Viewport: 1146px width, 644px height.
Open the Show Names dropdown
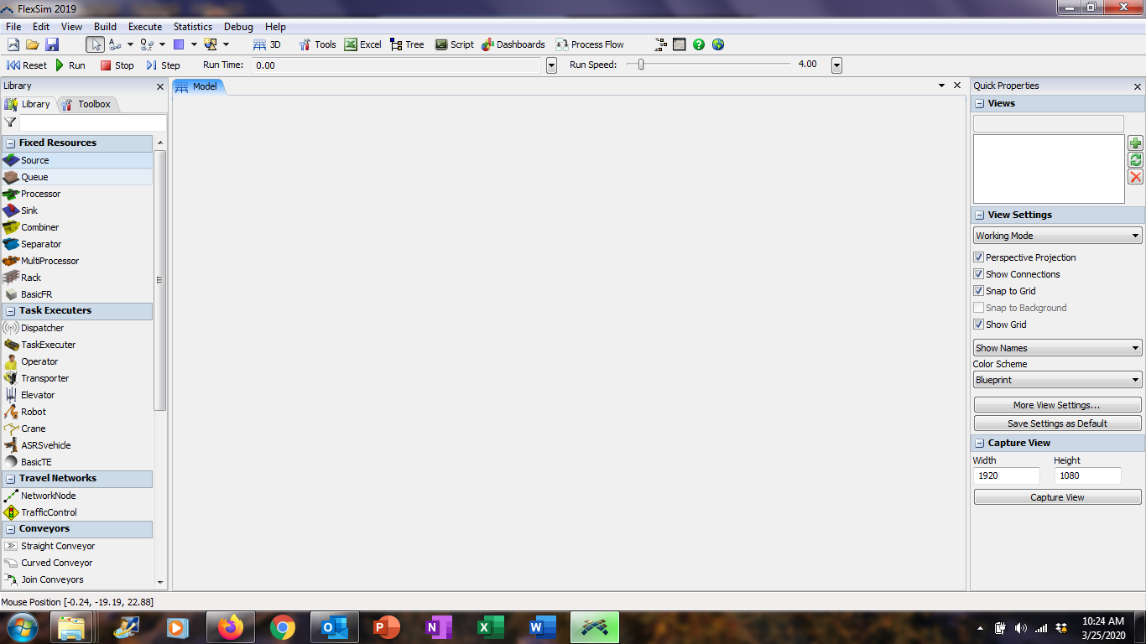click(x=1057, y=348)
